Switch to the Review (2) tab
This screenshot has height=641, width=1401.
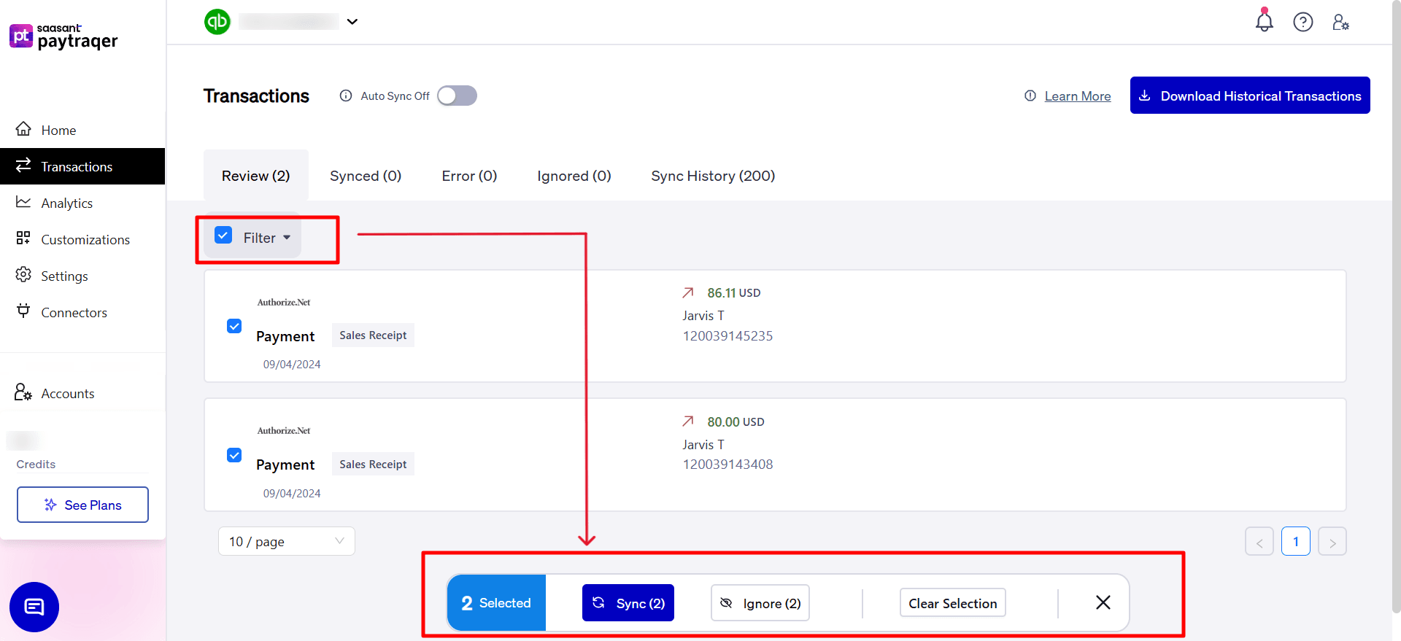256,176
